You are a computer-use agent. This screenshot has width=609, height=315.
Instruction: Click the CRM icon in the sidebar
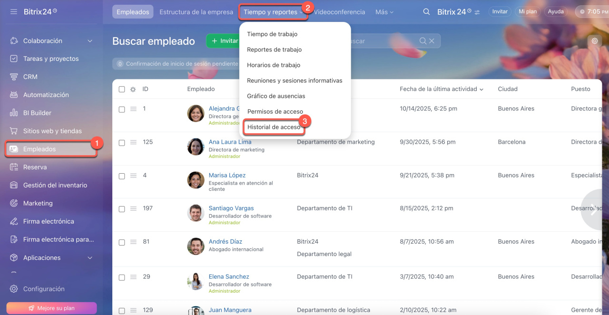pos(14,77)
